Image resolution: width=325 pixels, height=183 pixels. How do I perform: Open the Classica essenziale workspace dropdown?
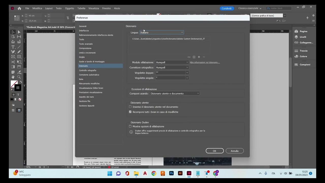click(250, 8)
